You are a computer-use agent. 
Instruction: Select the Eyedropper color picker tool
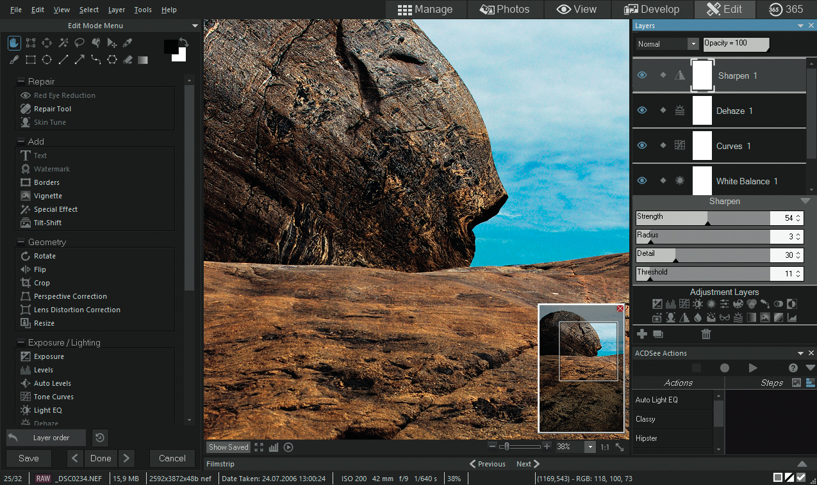(127, 43)
